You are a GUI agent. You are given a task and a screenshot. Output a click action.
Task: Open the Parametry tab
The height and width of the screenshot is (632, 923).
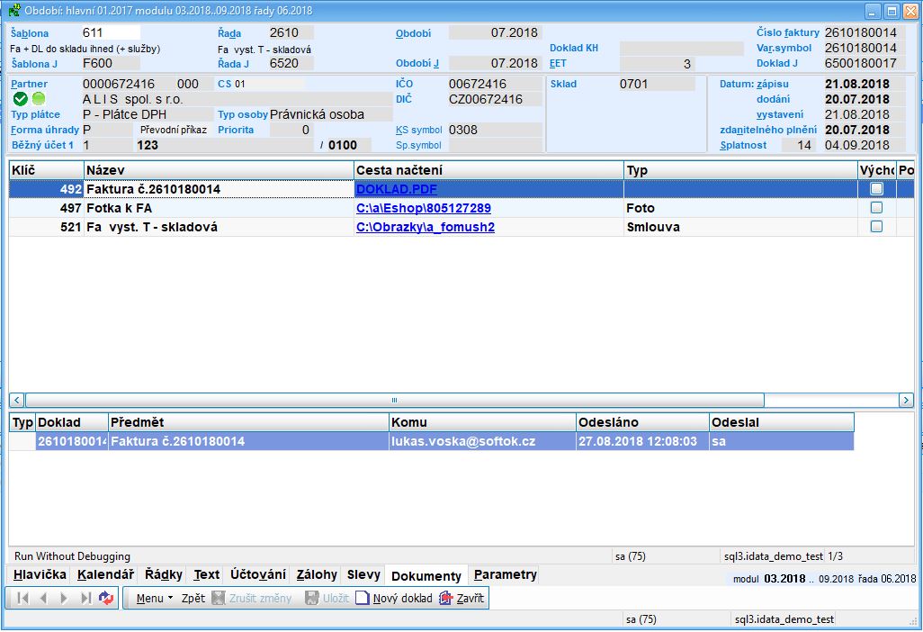(x=505, y=575)
